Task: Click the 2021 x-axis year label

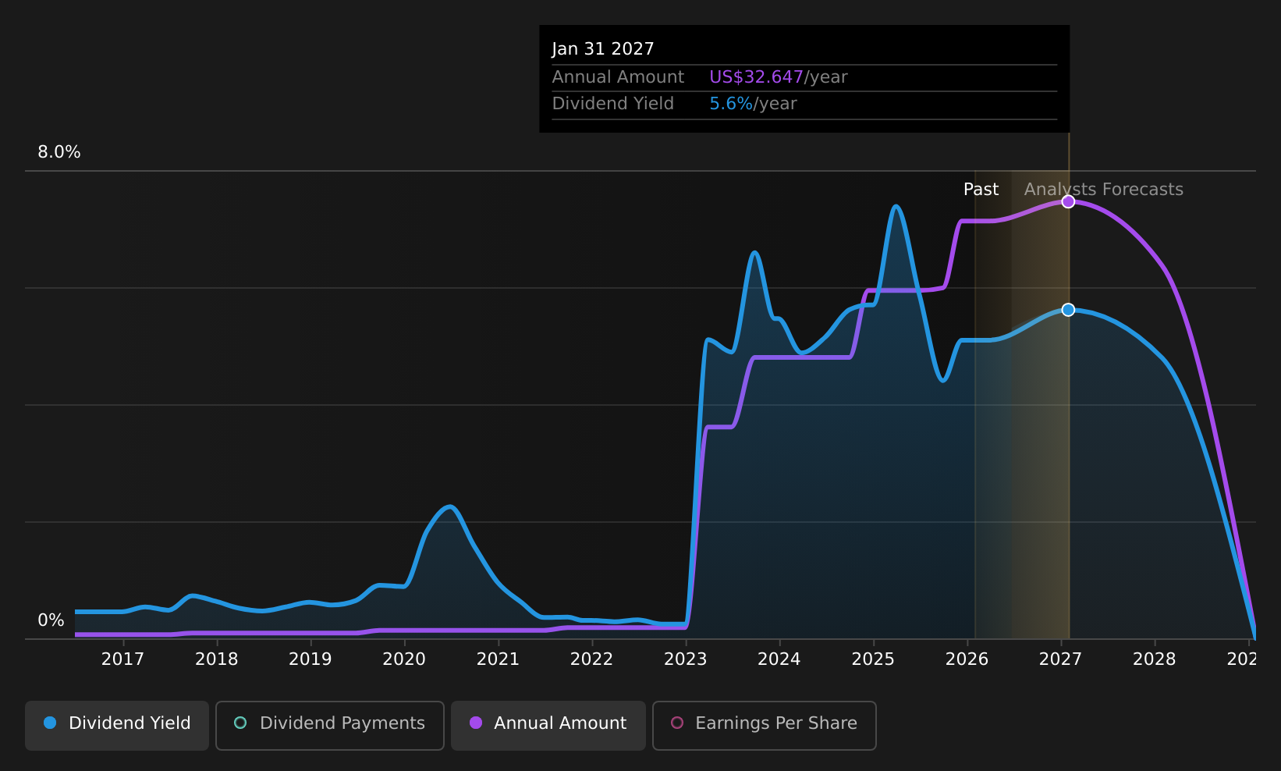Action: click(498, 659)
